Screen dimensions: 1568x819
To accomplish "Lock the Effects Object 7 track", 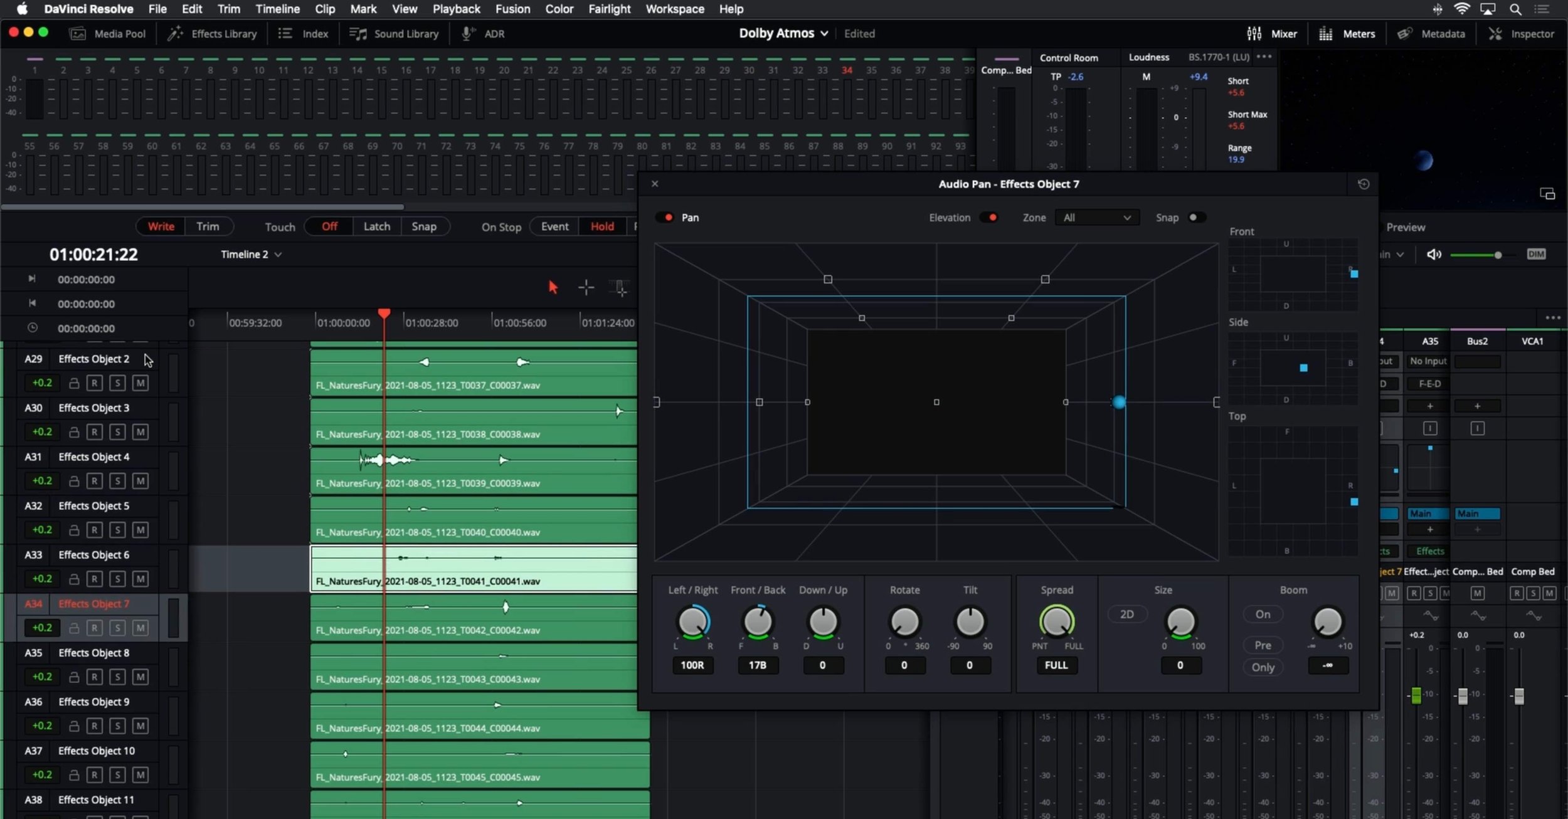I will pos(74,628).
